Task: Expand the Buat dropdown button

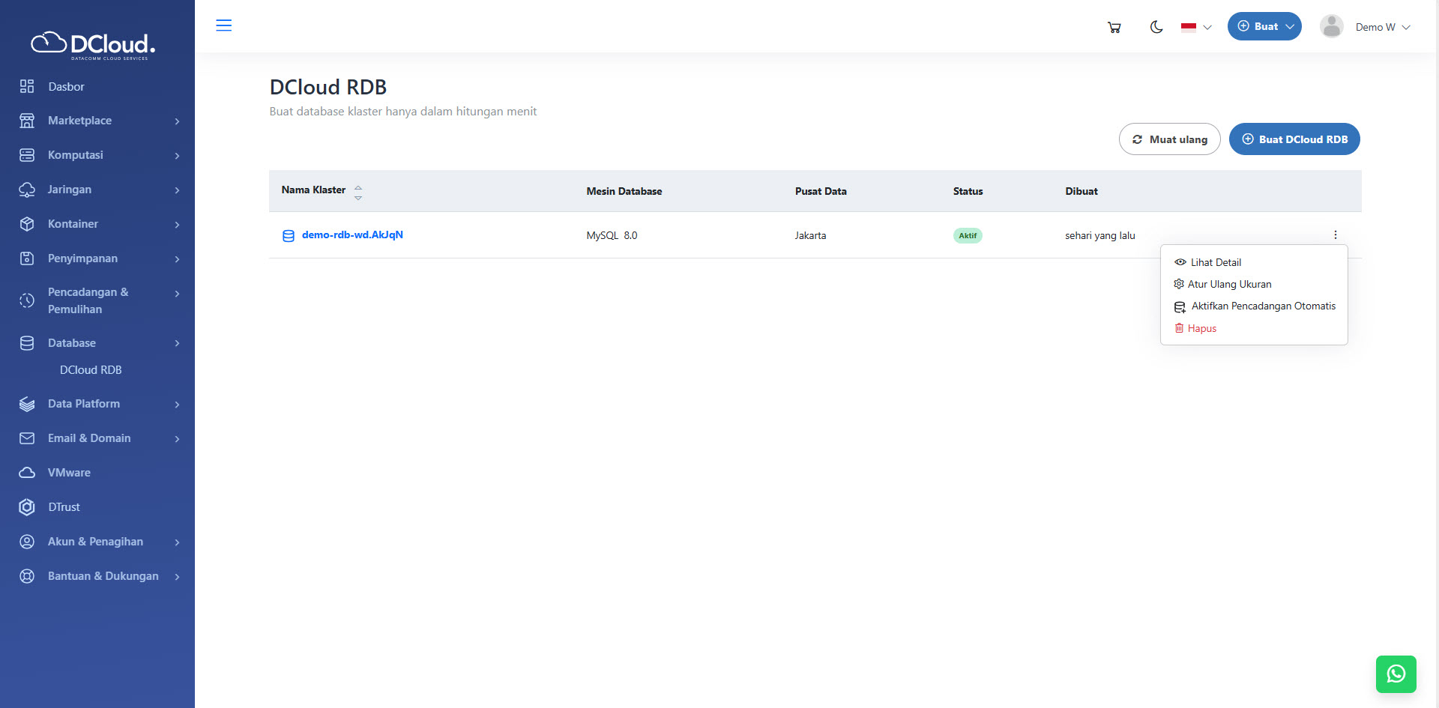Action: [1264, 26]
